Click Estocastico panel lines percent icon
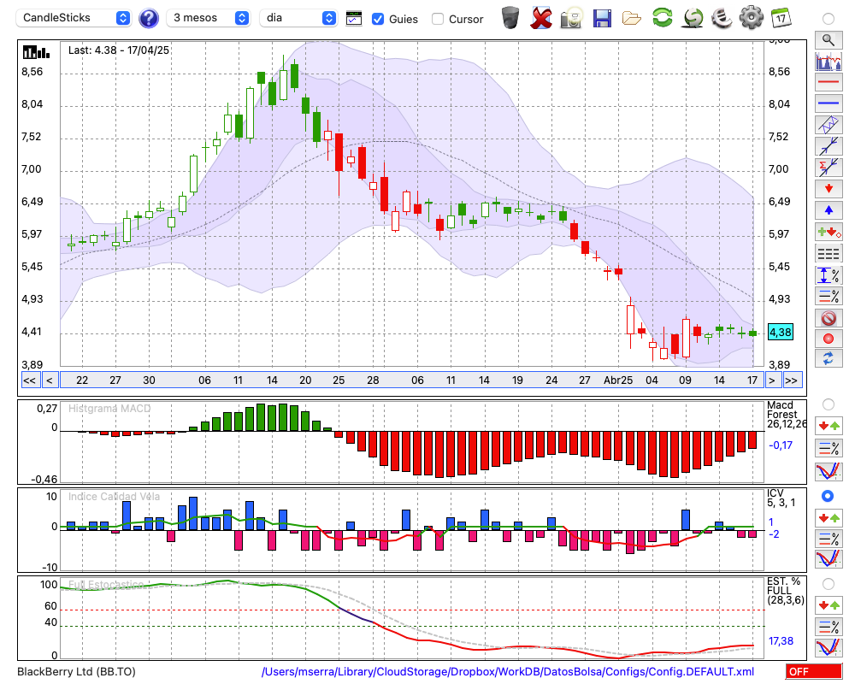855x684 pixels. coord(828,626)
